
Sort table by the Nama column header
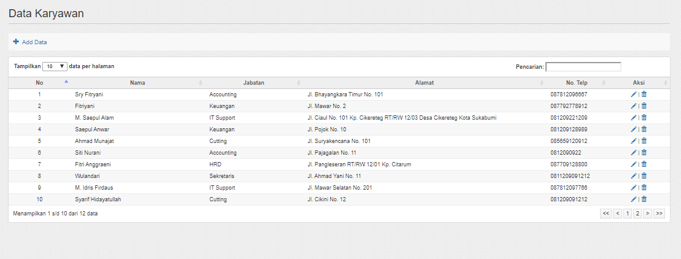(x=137, y=83)
